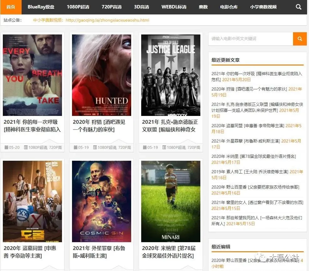Submit search with the orange magnifier button
This screenshot has width=309, height=271.
coord(300,39)
